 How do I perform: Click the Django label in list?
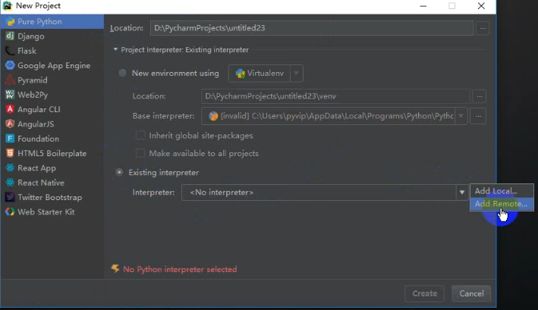(31, 36)
